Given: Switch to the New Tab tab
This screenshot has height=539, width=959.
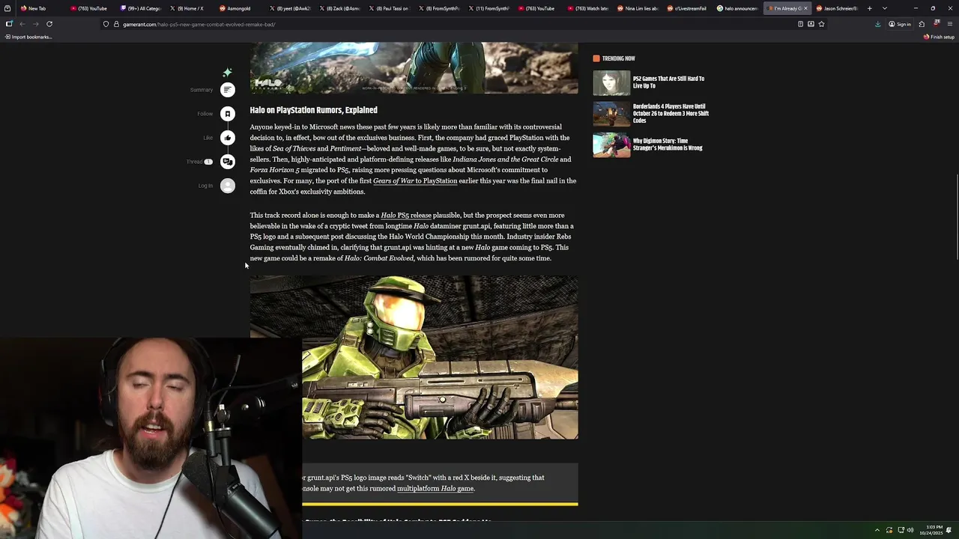Looking at the screenshot, I should point(41,8).
